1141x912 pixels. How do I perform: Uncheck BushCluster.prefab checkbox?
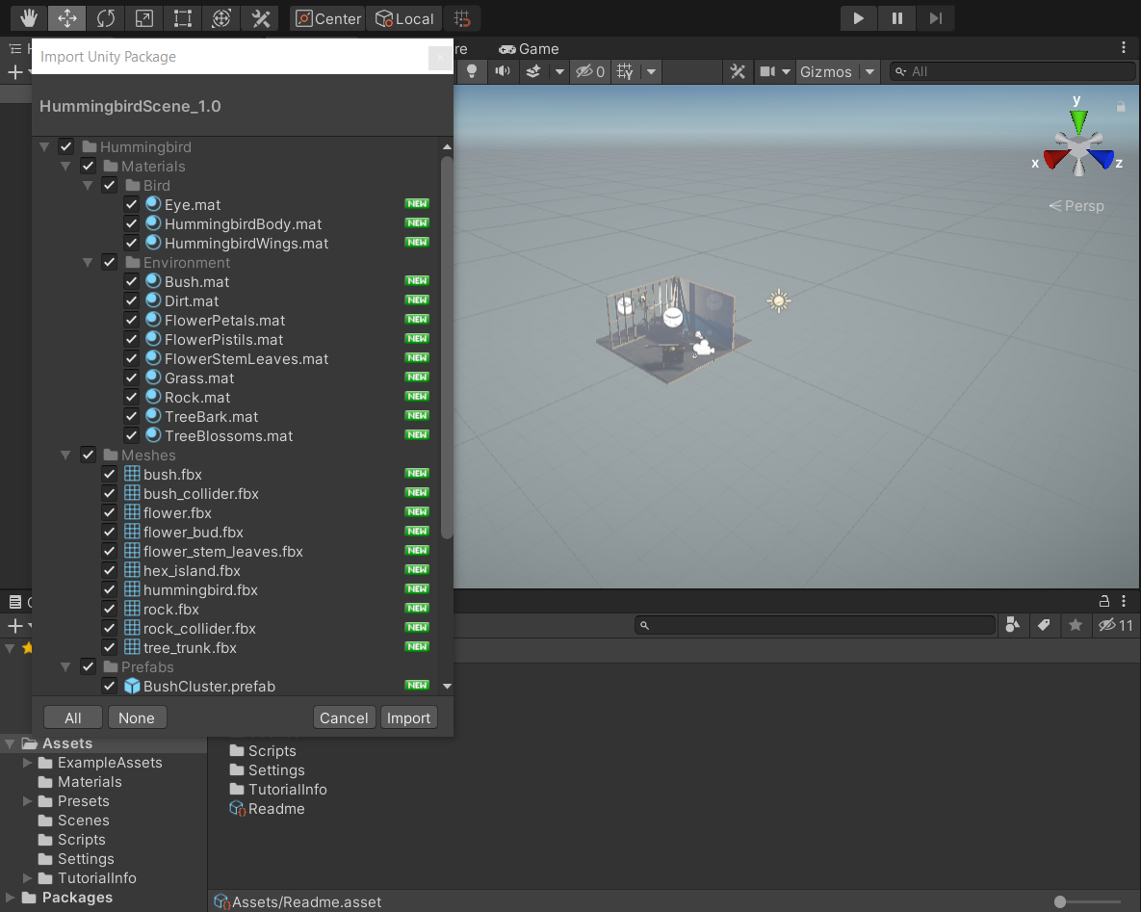[x=109, y=686]
